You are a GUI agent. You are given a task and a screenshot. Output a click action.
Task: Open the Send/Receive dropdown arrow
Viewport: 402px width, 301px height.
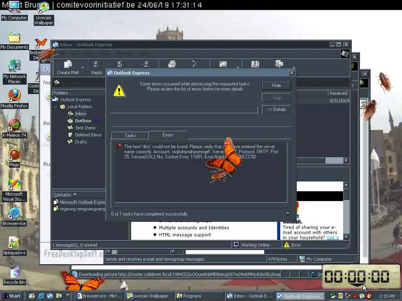click(238, 67)
